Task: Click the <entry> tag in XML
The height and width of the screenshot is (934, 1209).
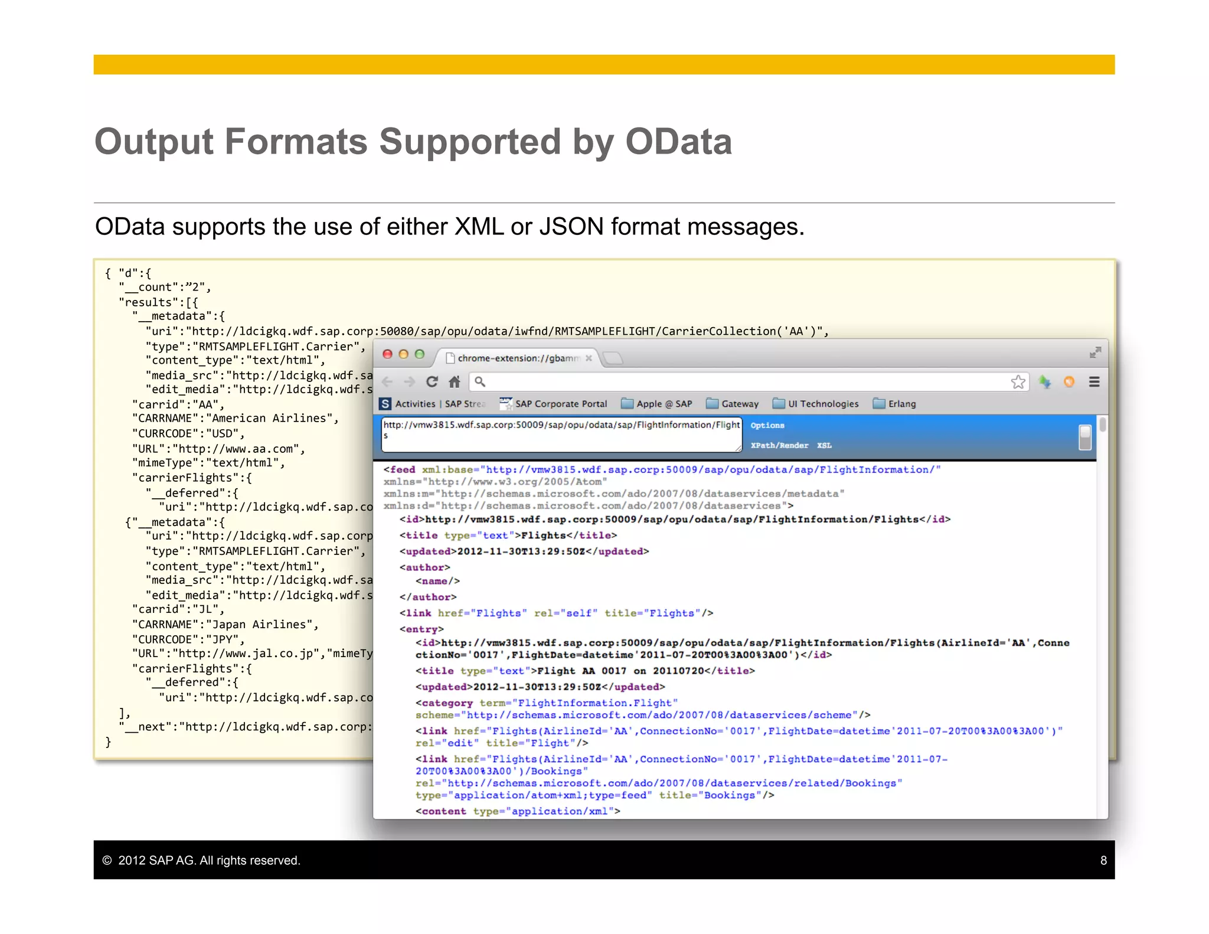Action: click(x=421, y=629)
